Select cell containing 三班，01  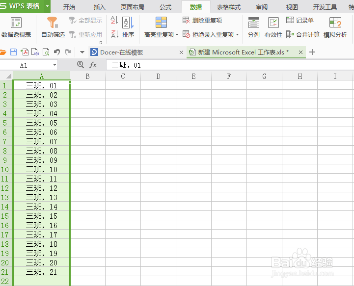tap(42, 85)
